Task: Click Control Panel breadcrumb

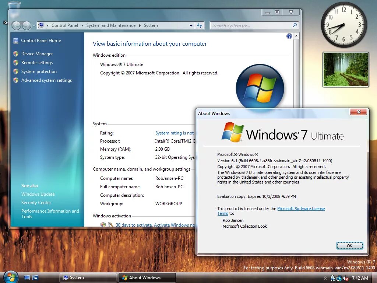Action: click(65, 25)
